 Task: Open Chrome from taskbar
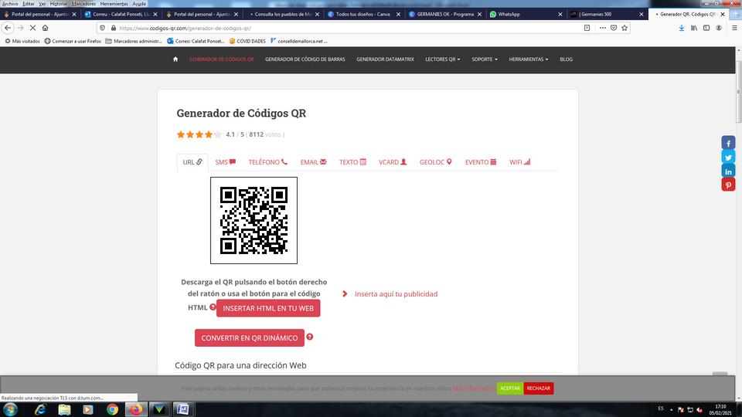pos(112,409)
